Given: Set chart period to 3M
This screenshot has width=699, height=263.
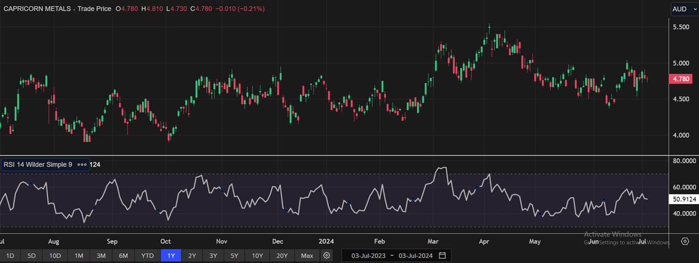Looking at the screenshot, I should click(101, 255).
